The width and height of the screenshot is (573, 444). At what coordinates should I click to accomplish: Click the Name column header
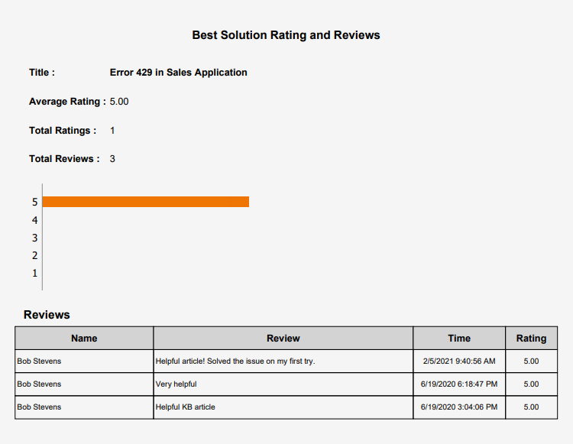click(84, 338)
